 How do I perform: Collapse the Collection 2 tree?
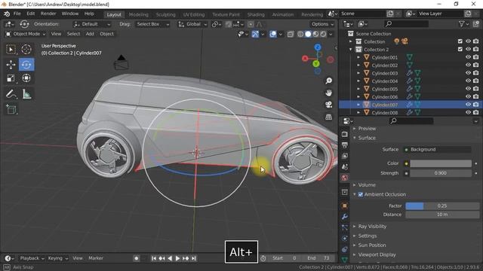(x=350, y=49)
